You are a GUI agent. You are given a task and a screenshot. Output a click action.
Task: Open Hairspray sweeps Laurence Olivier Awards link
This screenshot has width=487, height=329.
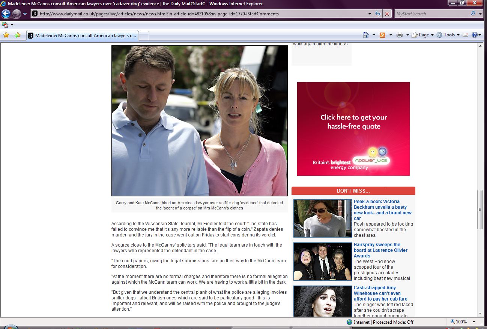pyautogui.click(x=380, y=250)
